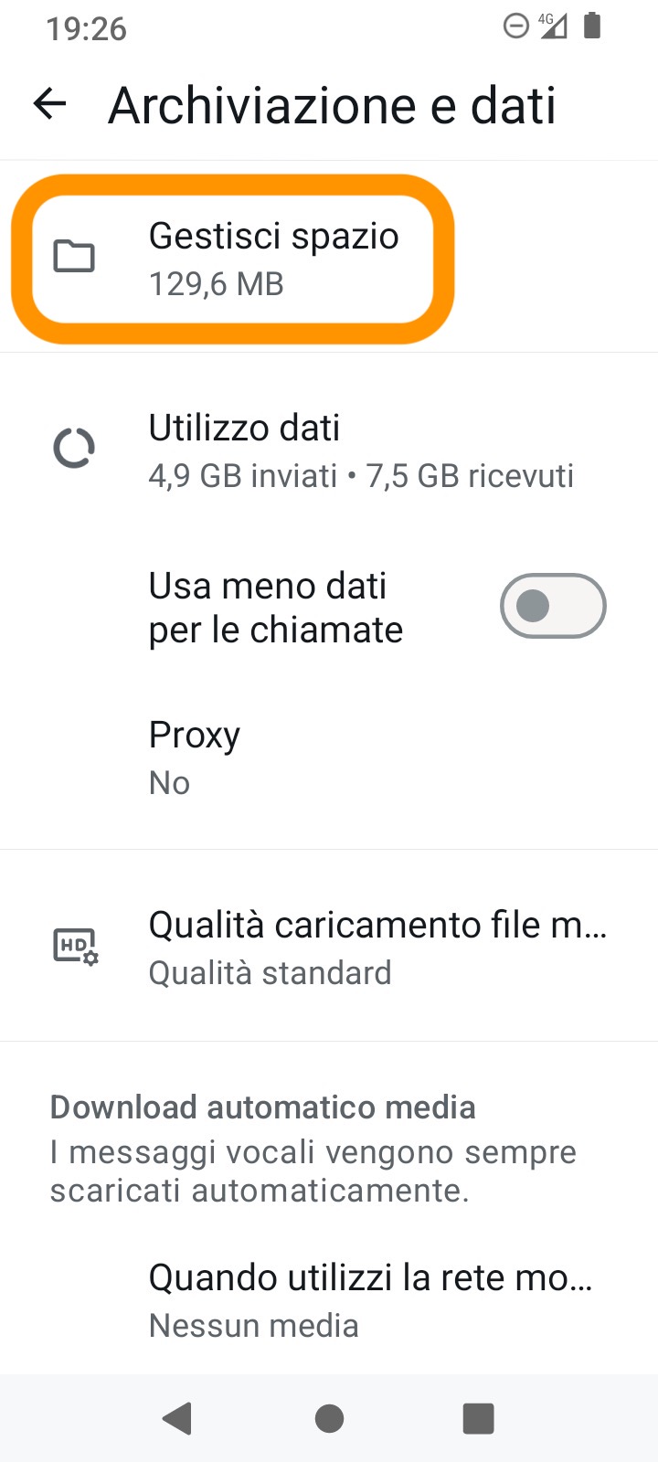This screenshot has height=1462, width=658.
Task: Enable the Usa meno dati per le chiamate switch
Action: [552, 606]
